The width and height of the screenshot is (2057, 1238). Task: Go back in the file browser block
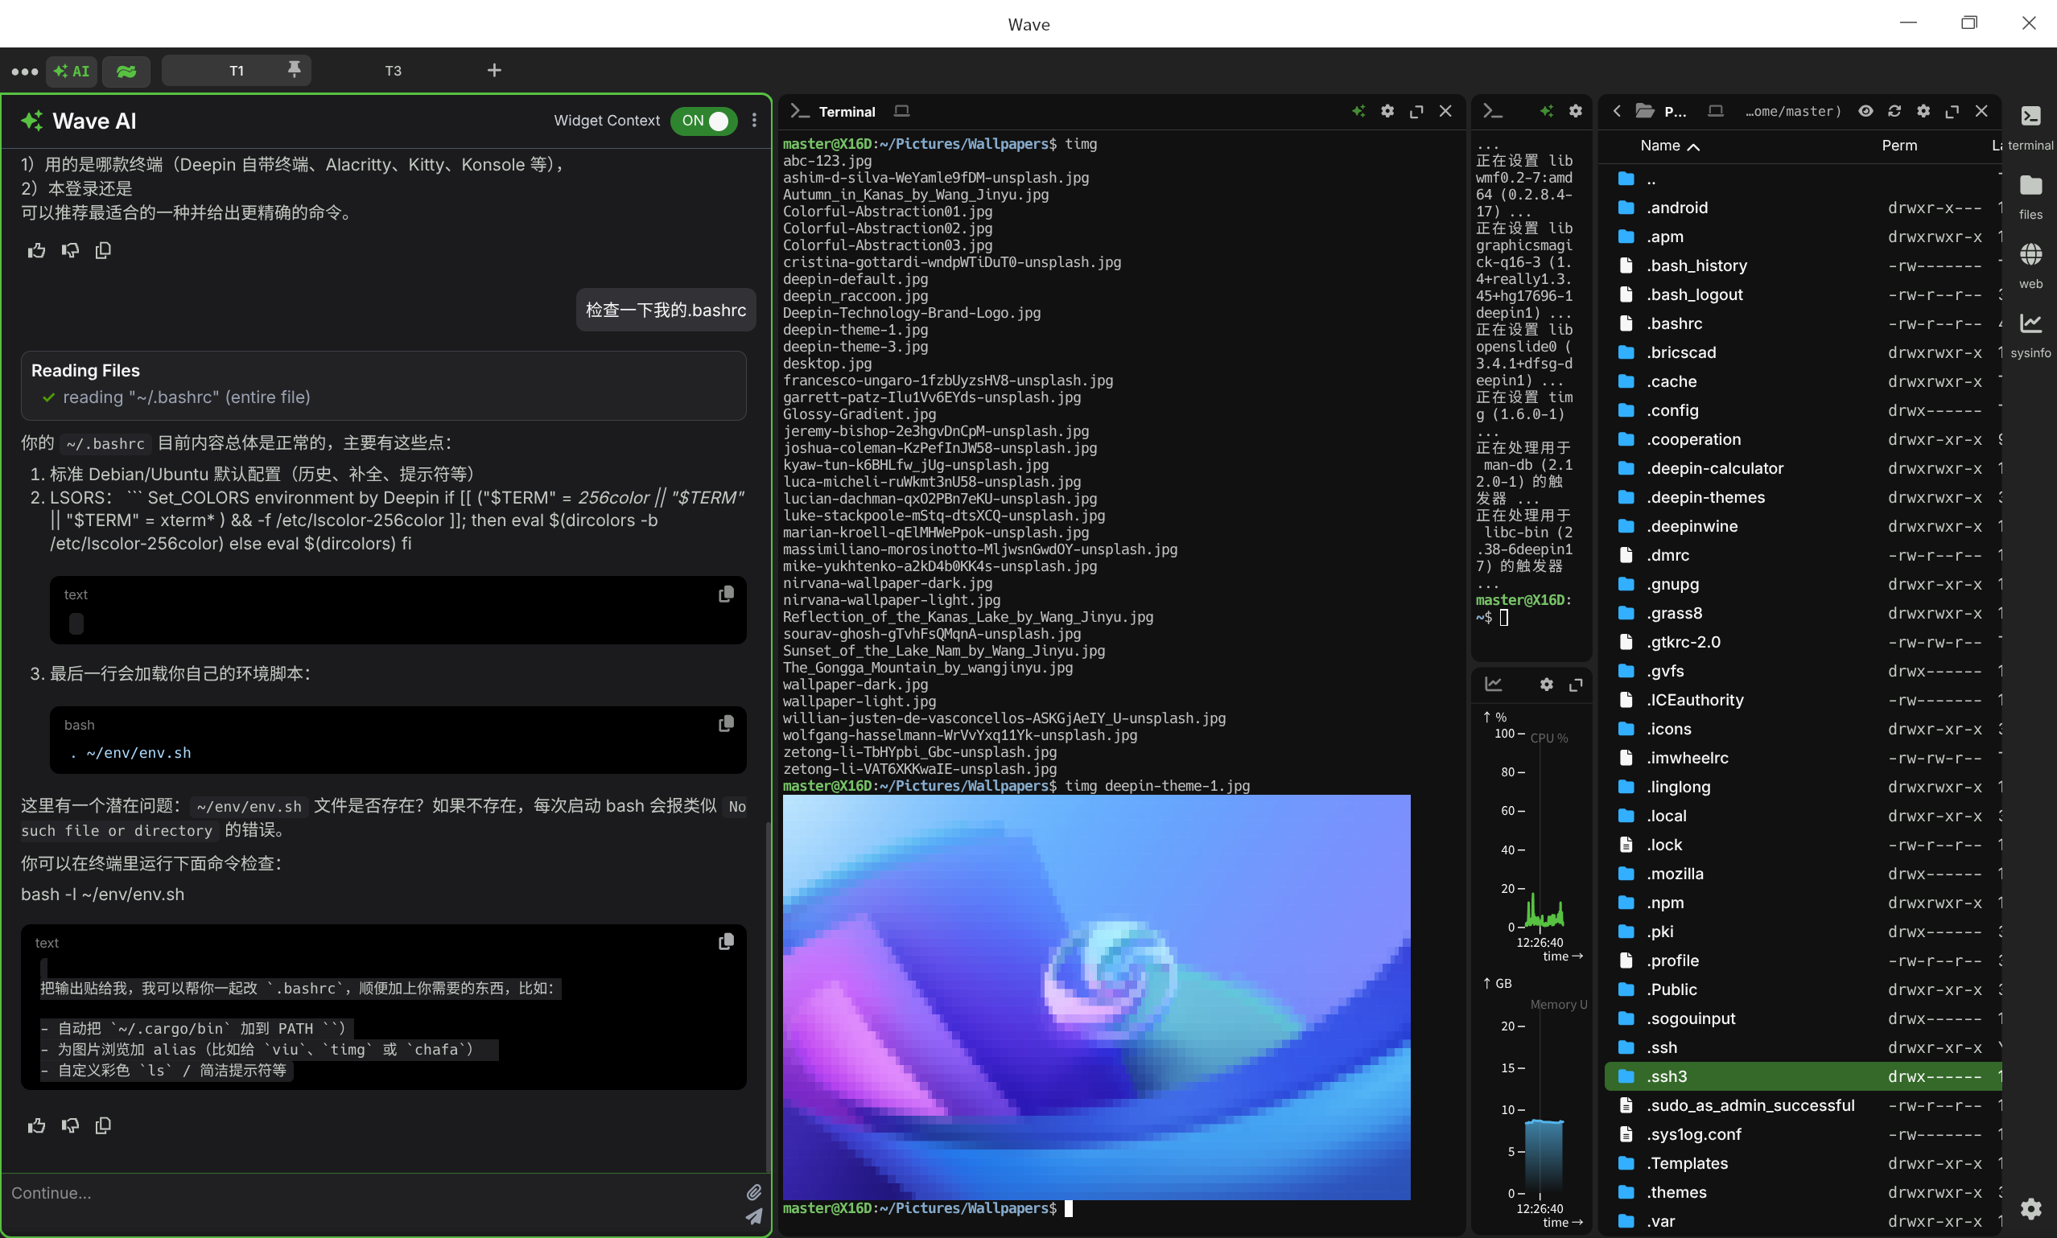pos(1617,111)
